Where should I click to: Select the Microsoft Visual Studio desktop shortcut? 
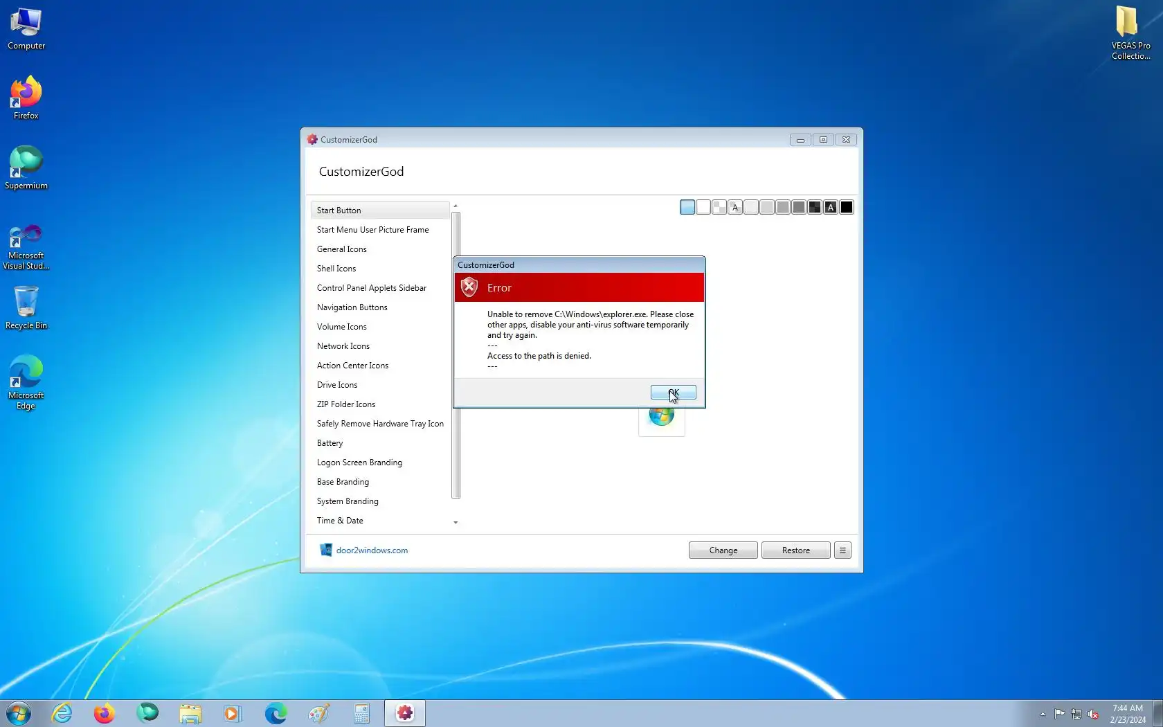coord(26,247)
